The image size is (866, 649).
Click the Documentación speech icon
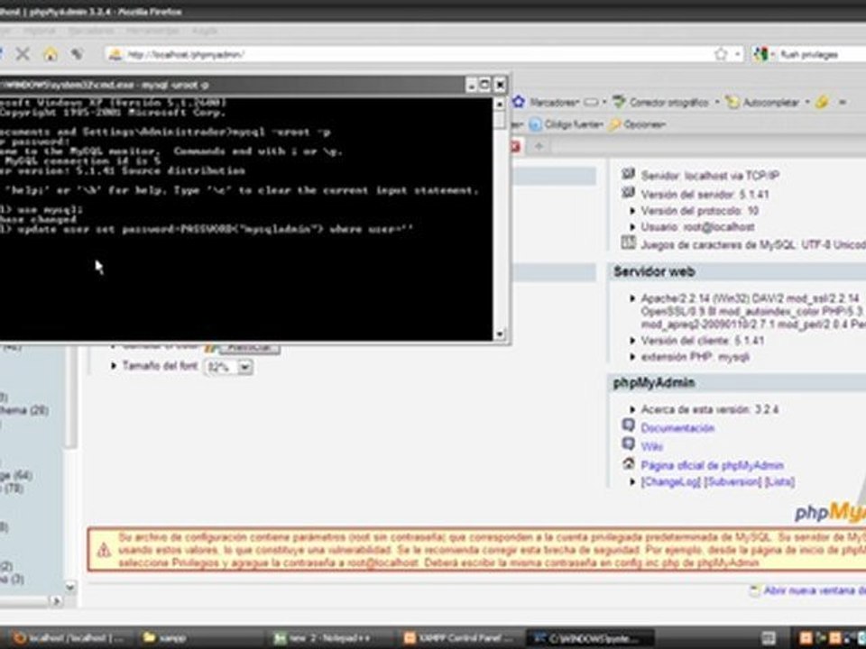coord(628,425)
